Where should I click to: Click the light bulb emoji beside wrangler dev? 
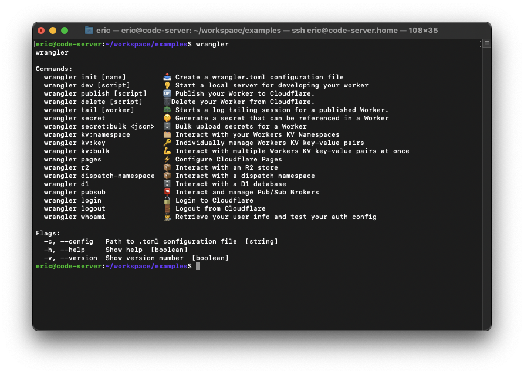(167, 85)
